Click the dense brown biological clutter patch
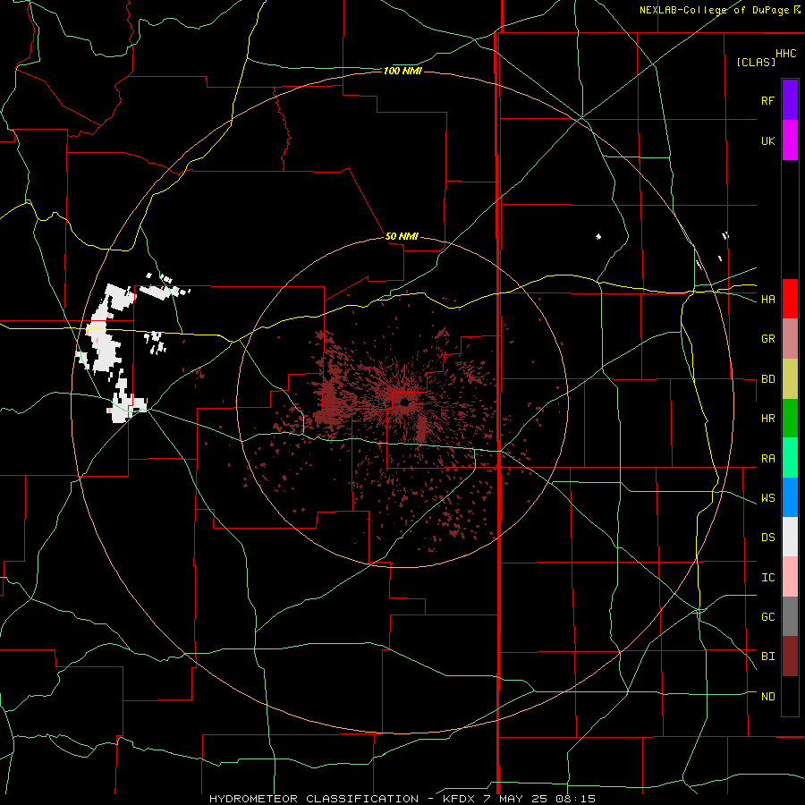 [329, 397]
